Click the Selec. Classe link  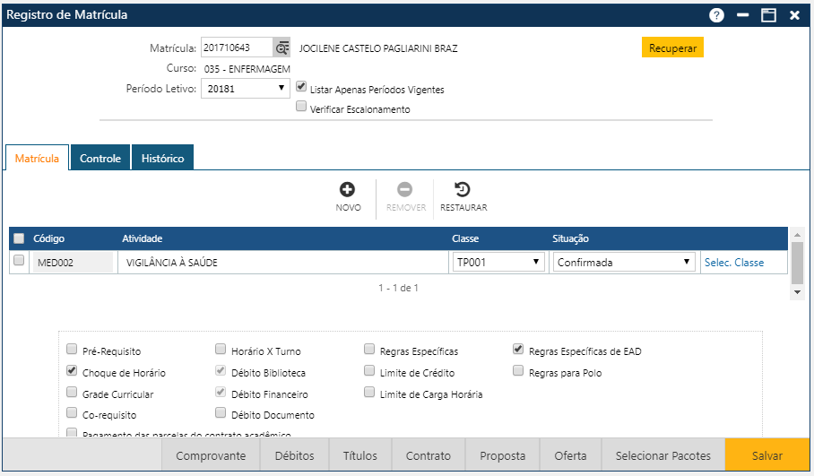pyautogui.click(x=733, y=262)
